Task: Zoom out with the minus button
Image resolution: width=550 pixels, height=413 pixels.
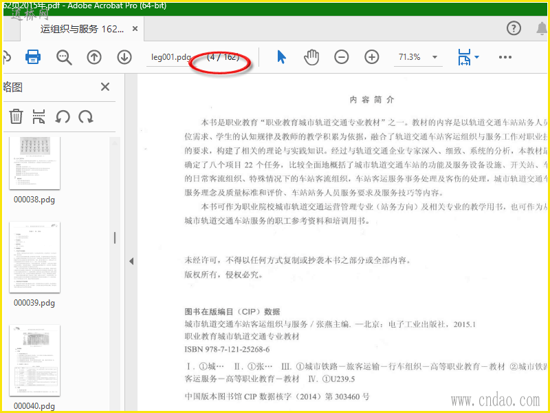Action: point(341,57)
